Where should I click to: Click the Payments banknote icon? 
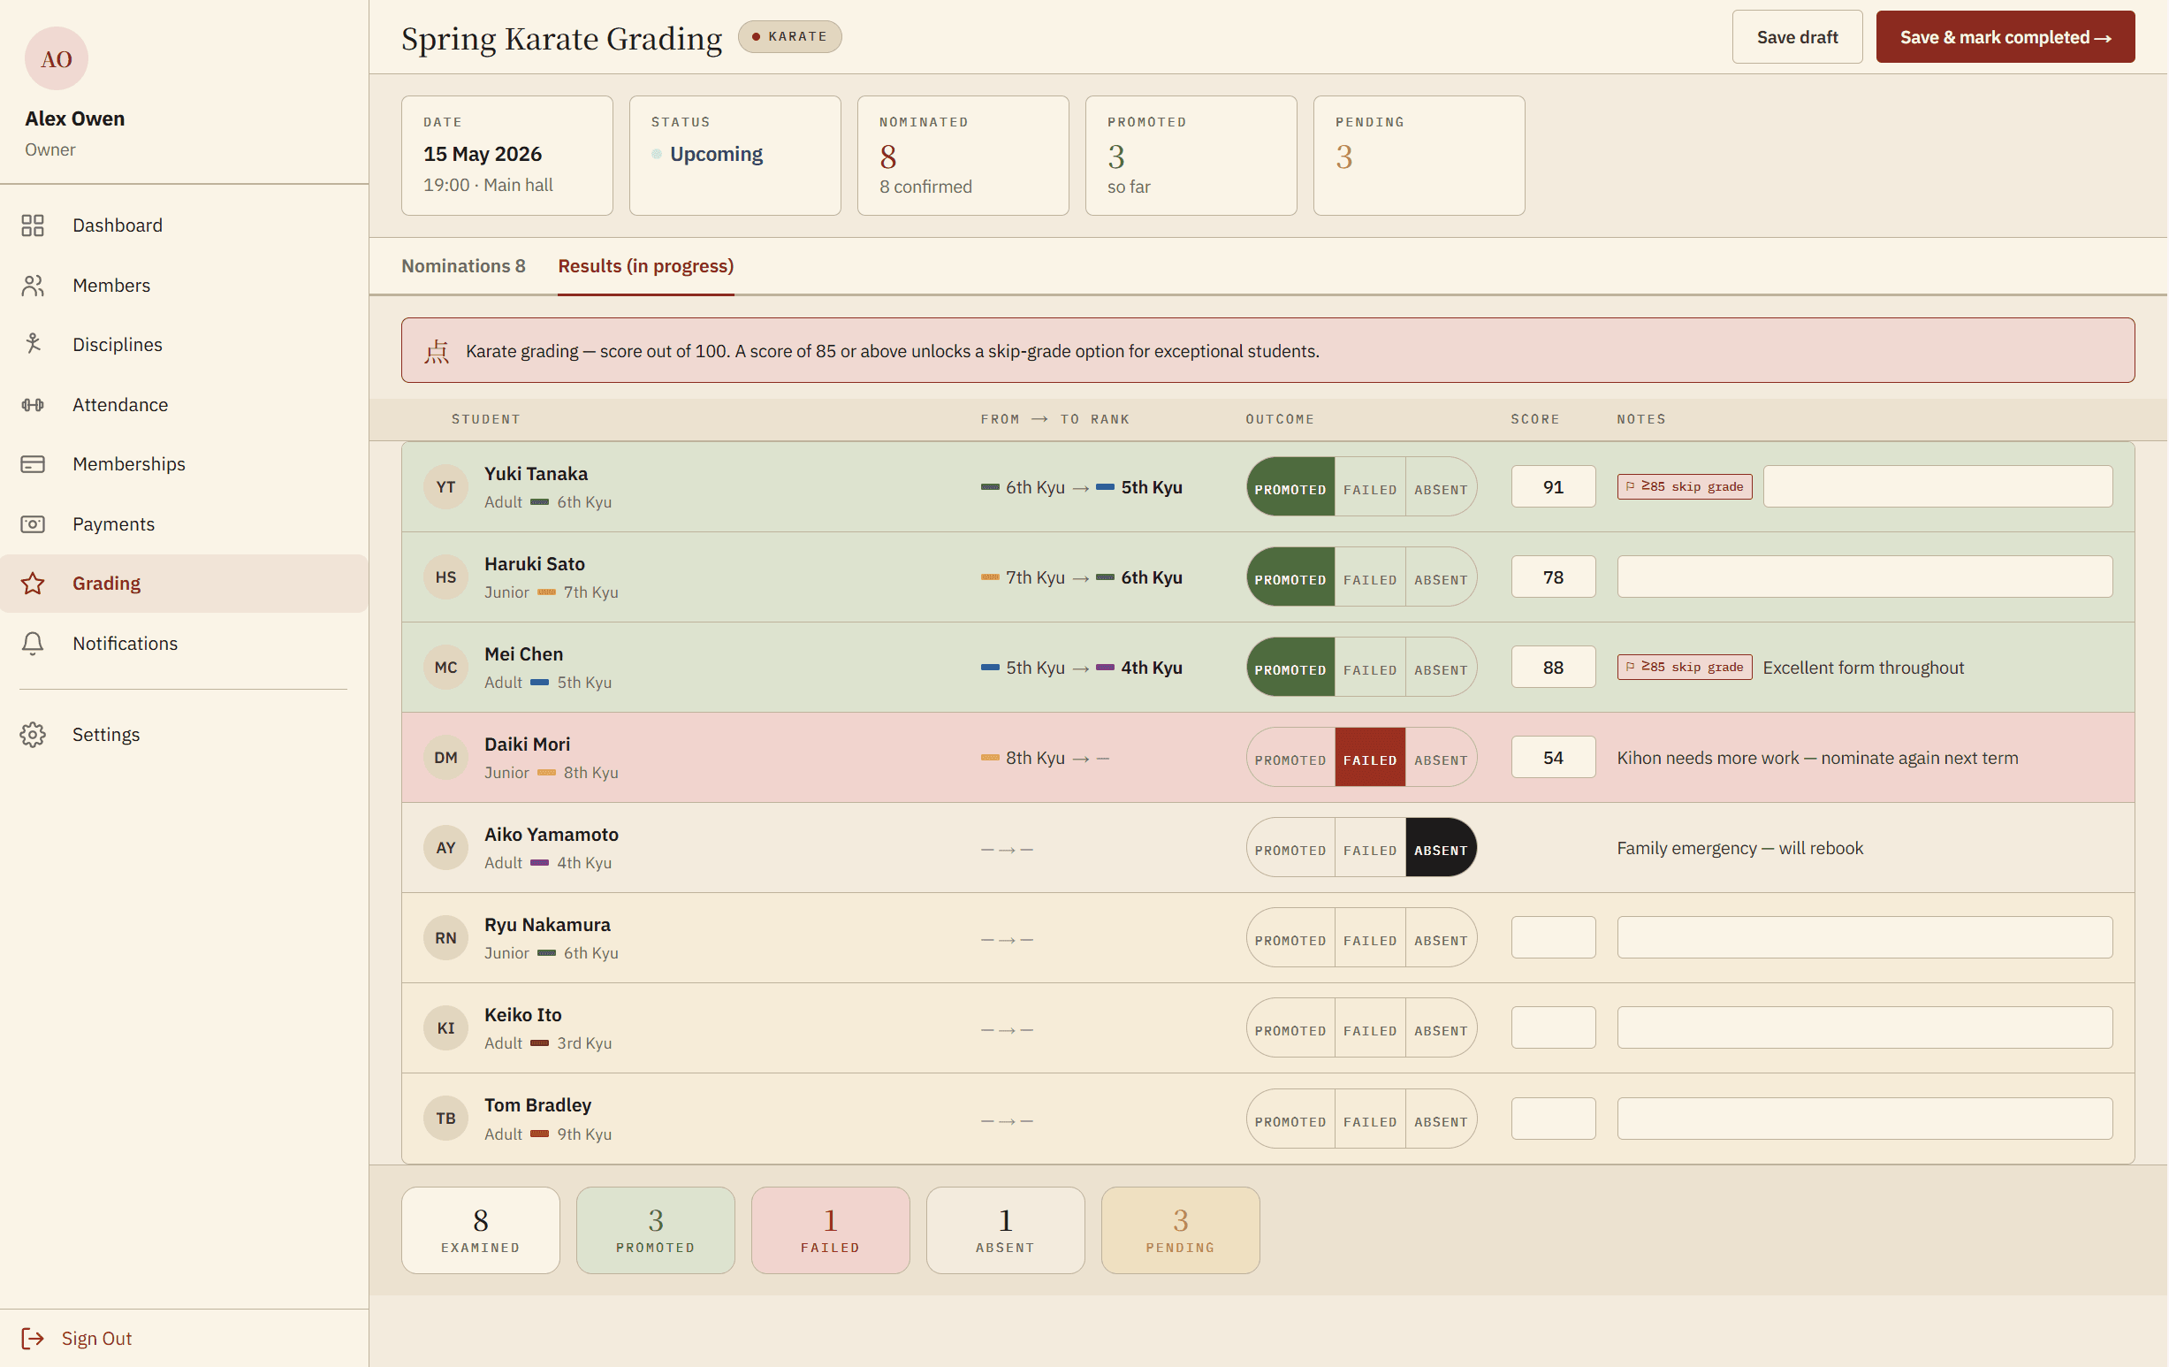(33, 523)
